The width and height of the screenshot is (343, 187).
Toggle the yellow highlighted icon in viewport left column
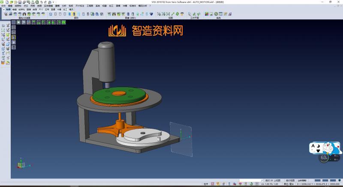tap(13, 38)
